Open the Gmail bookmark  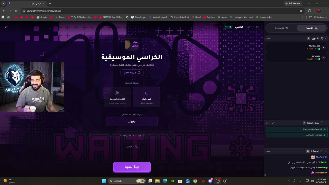point(196,17)
